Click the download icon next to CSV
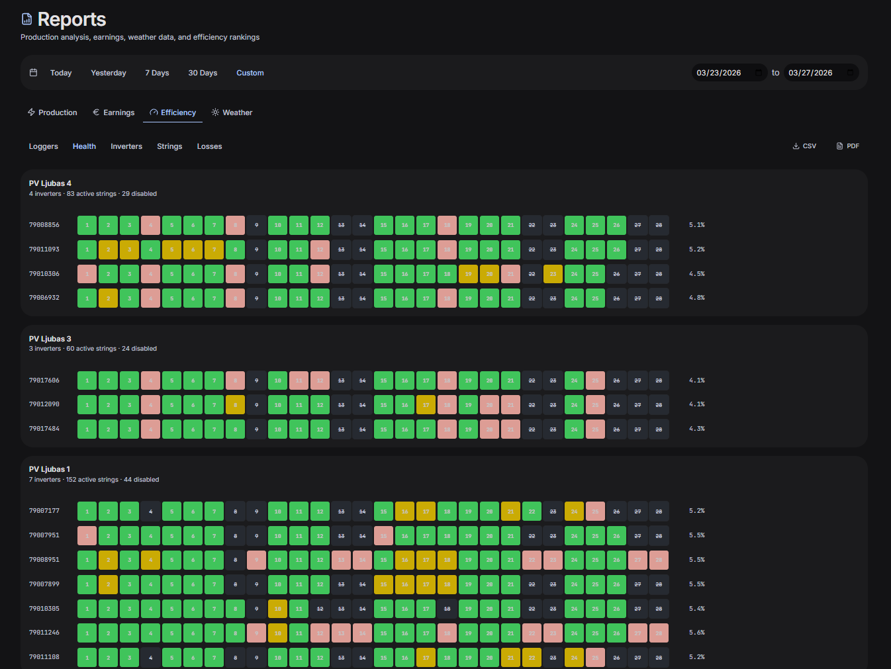 point(795,146)
